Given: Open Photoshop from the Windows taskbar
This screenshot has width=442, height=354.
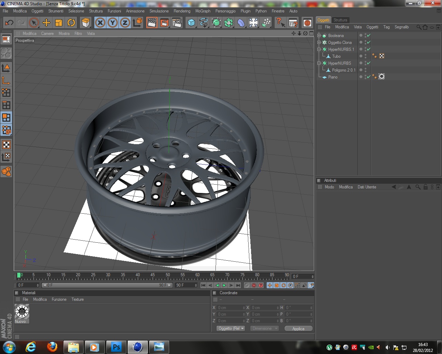Looking at the screenshot, I should (116, 347).
